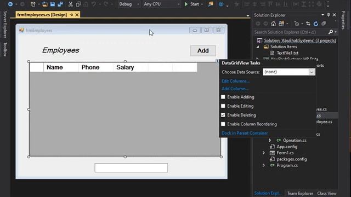This screenshot has width=351, height=197.
Task: Select TextFile1.txt in Solution Explorer
Action: pos(287,53)
